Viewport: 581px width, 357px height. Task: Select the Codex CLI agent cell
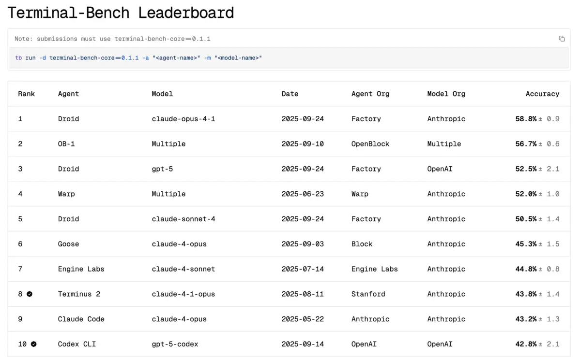coord(77,344)
